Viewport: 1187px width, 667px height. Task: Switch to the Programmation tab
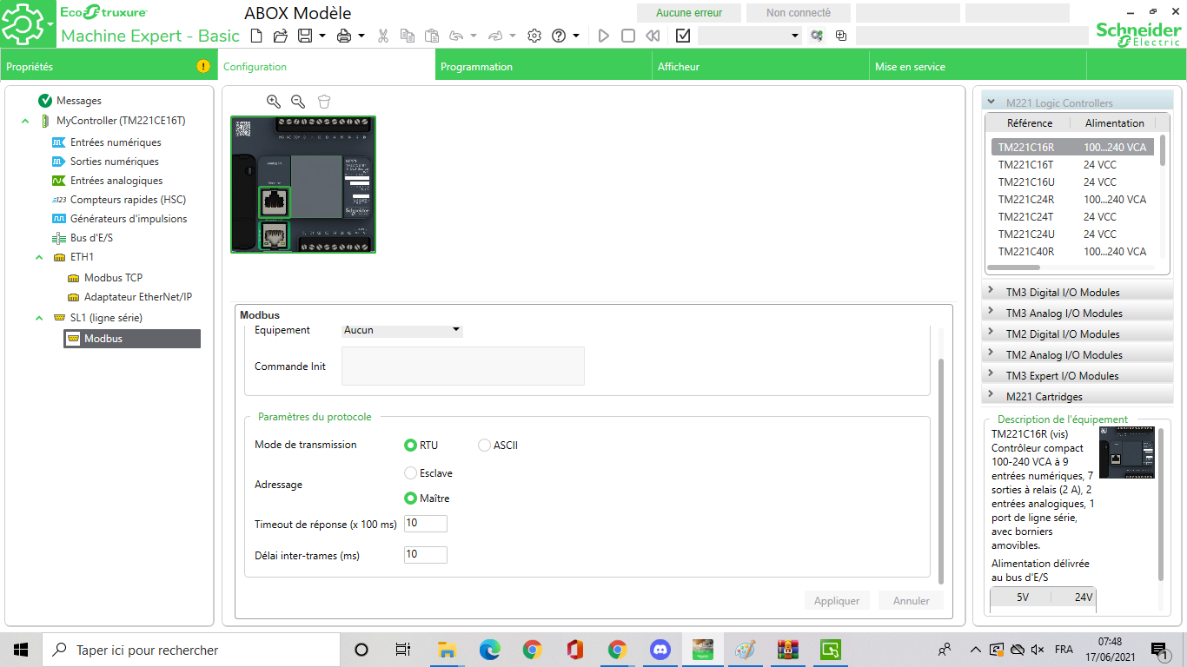coord(476,67)
